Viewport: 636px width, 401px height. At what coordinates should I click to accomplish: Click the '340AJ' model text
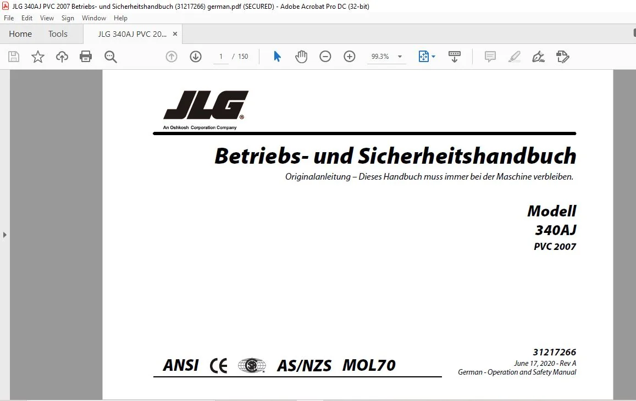click(x=556, y=230)
